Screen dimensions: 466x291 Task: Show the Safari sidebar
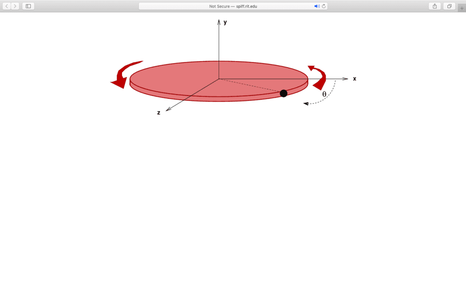(x=28, y=6)
